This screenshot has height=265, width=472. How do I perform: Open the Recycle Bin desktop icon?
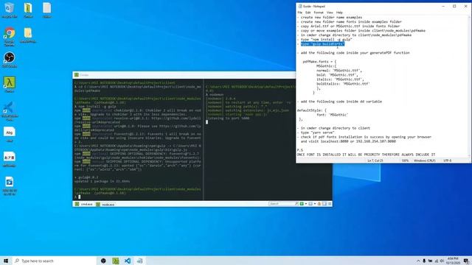pos(10,10)
